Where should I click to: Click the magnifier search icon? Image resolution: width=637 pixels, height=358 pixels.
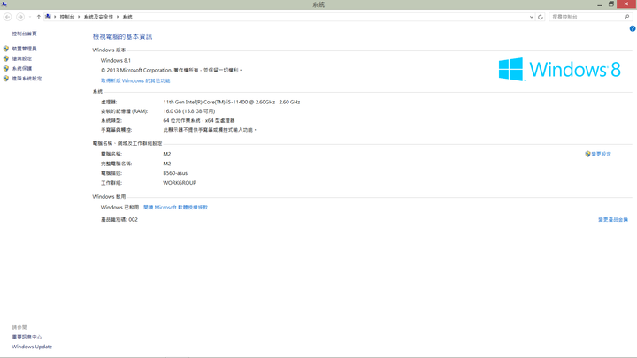627,17
